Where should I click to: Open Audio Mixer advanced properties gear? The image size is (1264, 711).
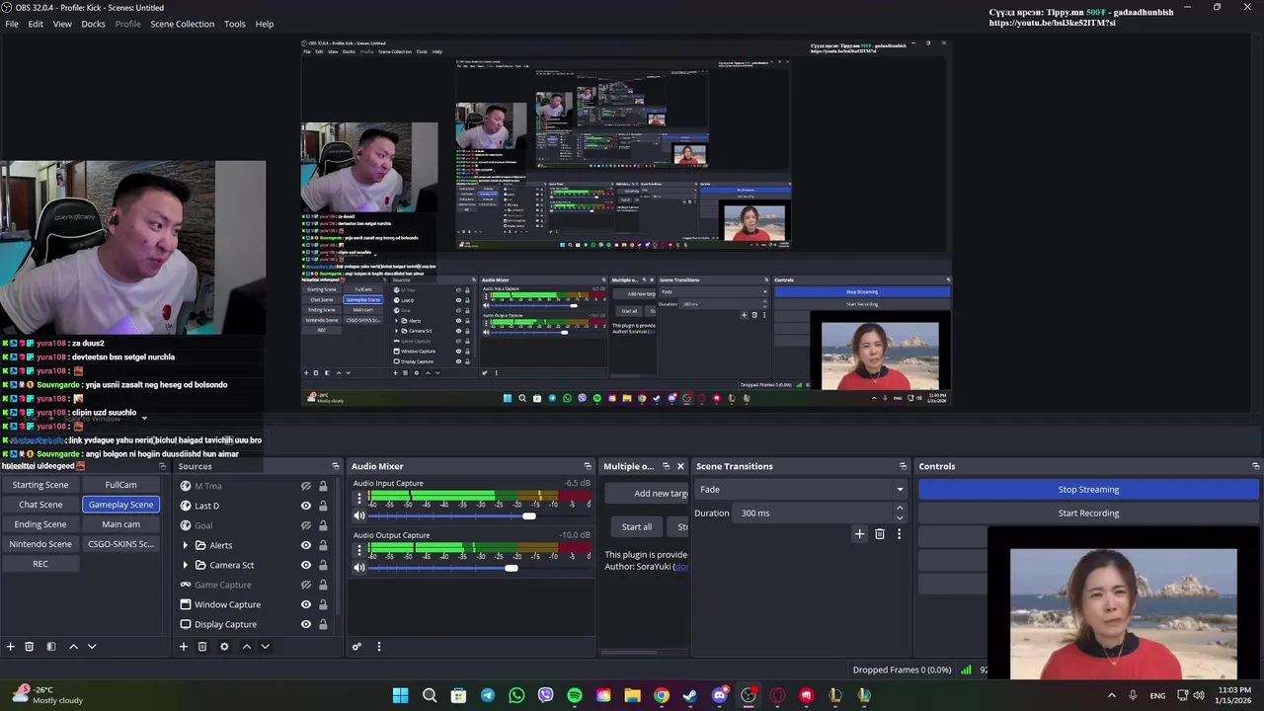pyautogui.click(x=356, y=646)
